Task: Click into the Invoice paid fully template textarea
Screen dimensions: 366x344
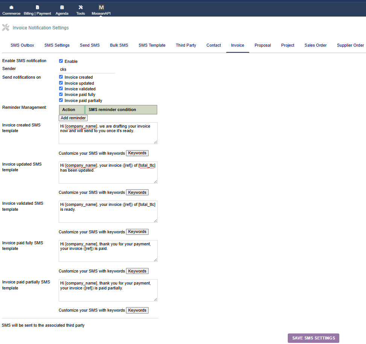Action: pyautogui.click(x=108, y=251)
